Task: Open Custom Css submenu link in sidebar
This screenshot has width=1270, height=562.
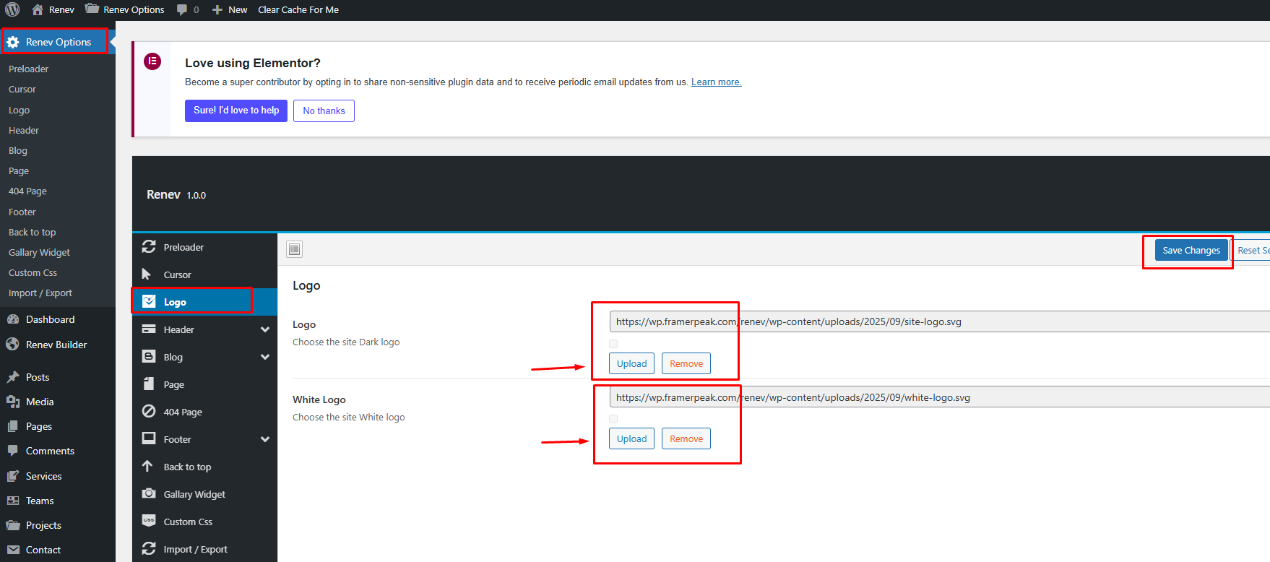Action: pyautogui.click(x=33, y=272)
